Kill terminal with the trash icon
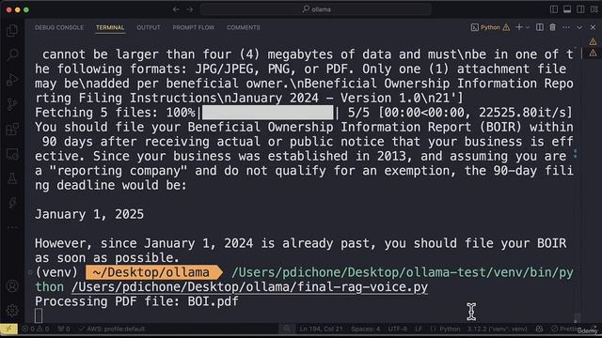602x338 pixels. [552, 27]
